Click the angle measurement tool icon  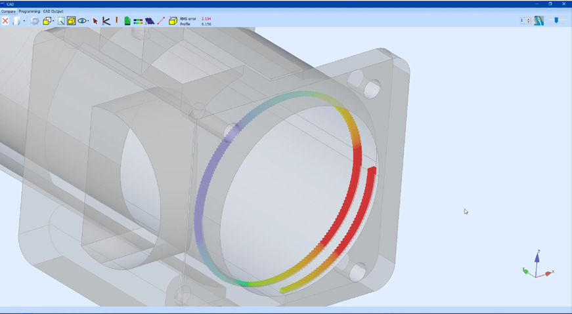[x=106, y=21]
